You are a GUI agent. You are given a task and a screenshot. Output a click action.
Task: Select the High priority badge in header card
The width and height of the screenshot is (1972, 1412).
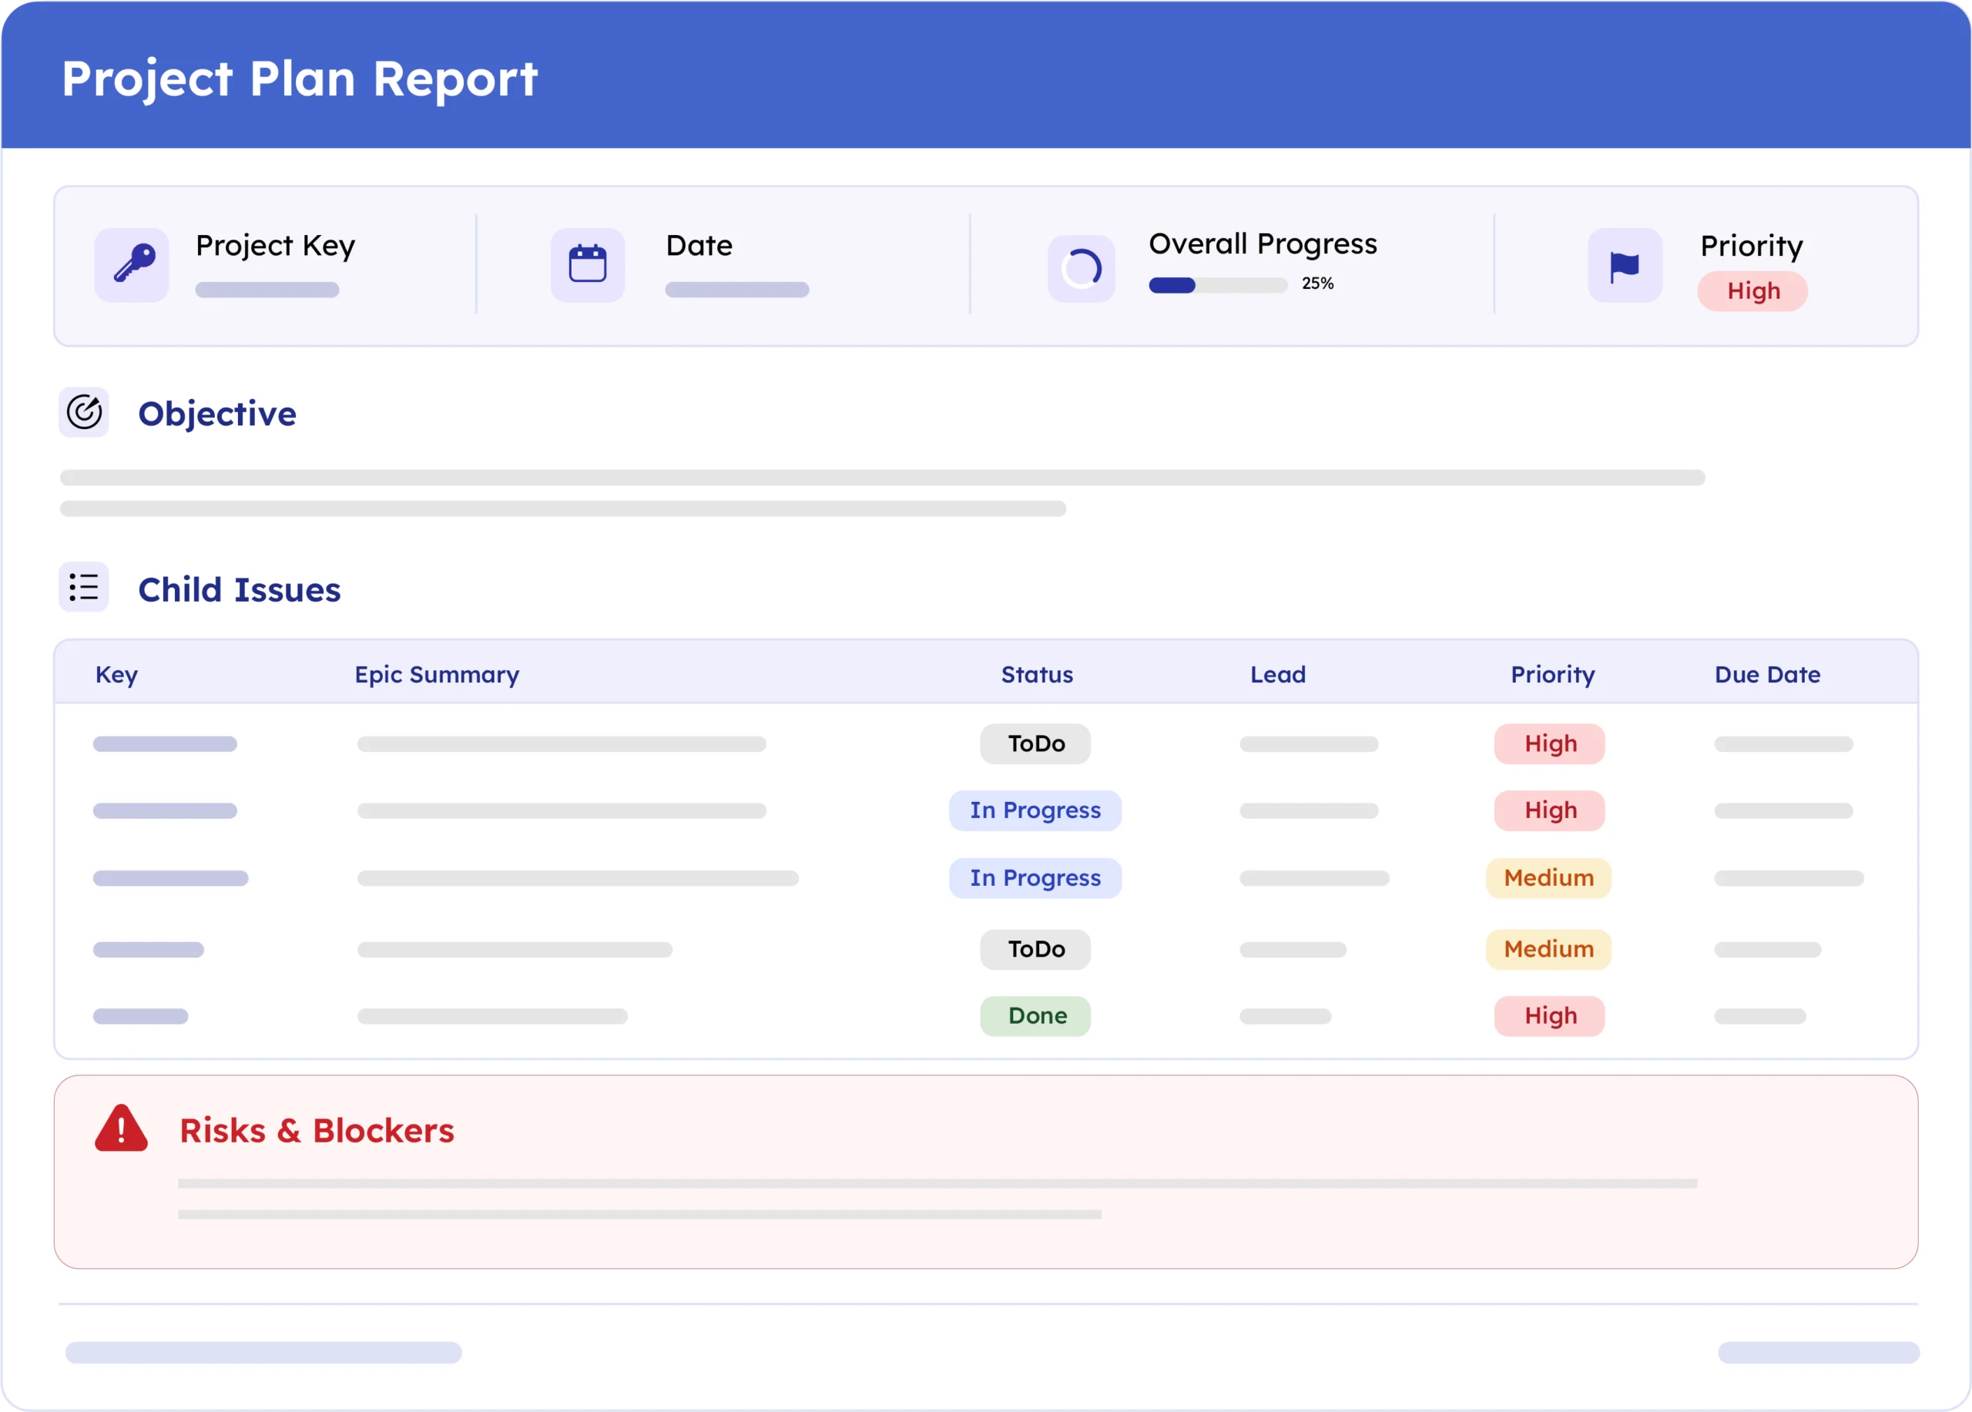pyautogui.click(x=1753, y=291)
